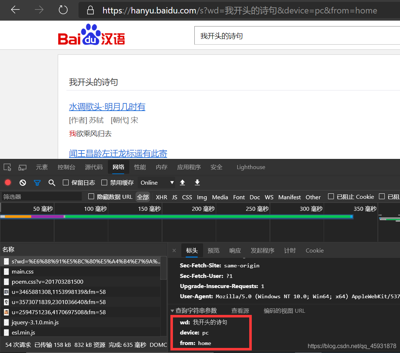Select image request u=3573071839,2301036640&fm=58
Image resolution: width=400 pixels, height=353 pixels.
[81, 302]
